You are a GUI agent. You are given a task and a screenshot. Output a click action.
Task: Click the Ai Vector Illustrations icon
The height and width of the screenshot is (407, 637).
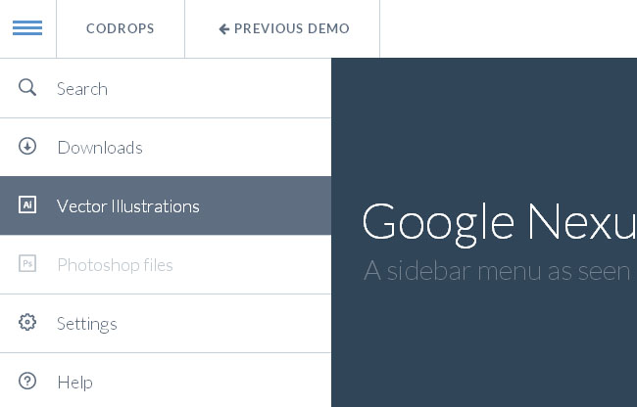[27, 205]
